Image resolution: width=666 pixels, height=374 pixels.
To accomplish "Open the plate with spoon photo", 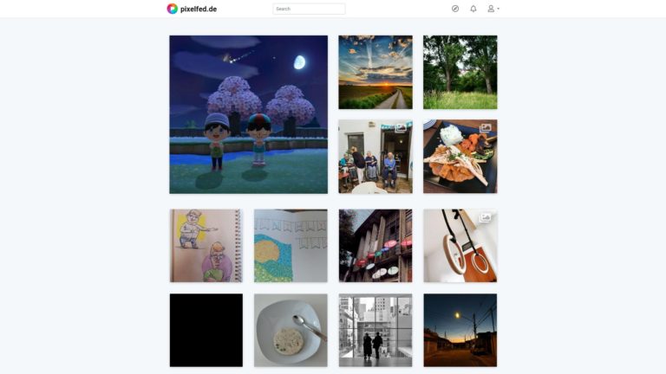I will [291, 331].
